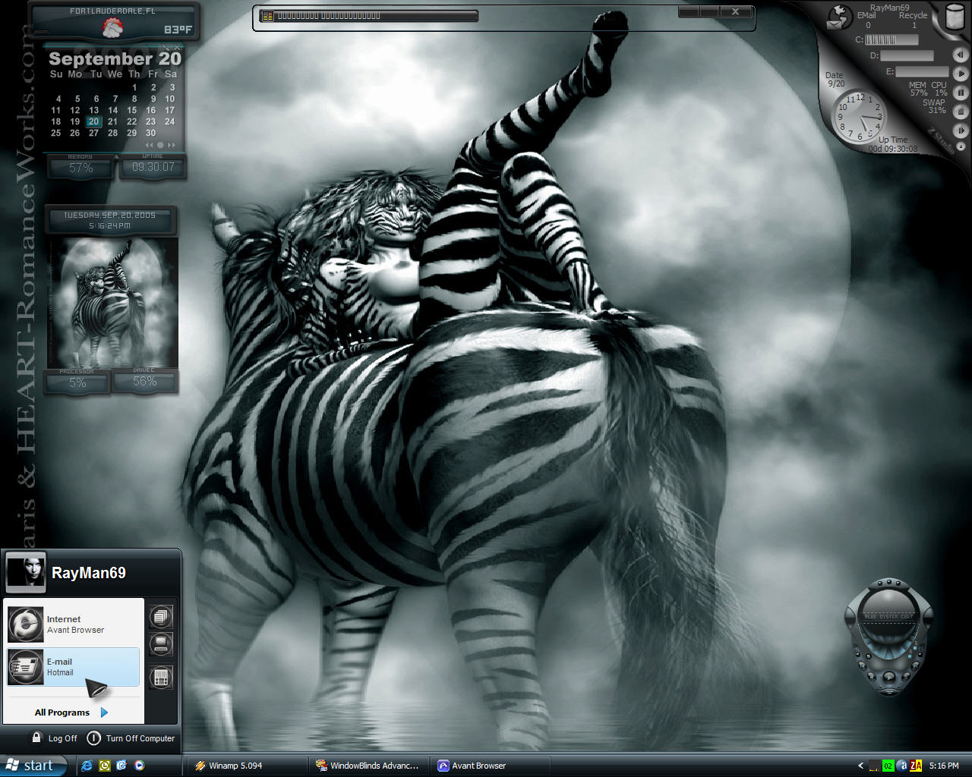
Task: Open the Avant Browser Internet shortcut
Action: click(x=74, y=624)
